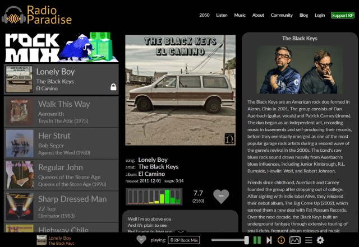
Task: Click the large El Camino album cover
Action: [181, 90]
